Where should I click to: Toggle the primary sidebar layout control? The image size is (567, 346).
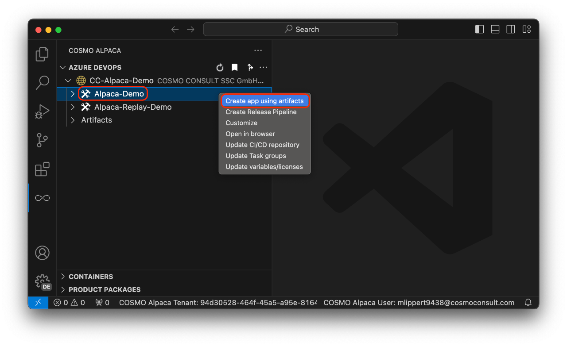(x=479, y=29)
